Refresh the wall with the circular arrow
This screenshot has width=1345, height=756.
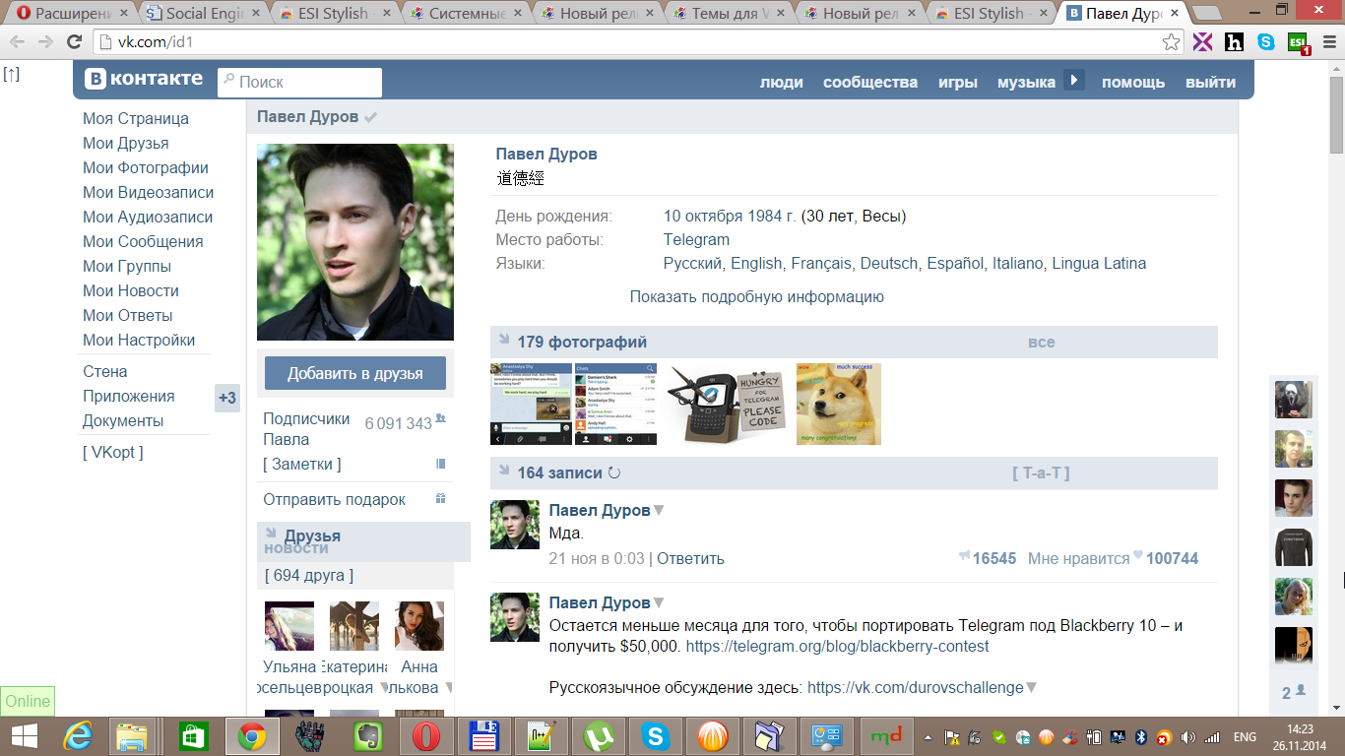click(x=614, y=472)
